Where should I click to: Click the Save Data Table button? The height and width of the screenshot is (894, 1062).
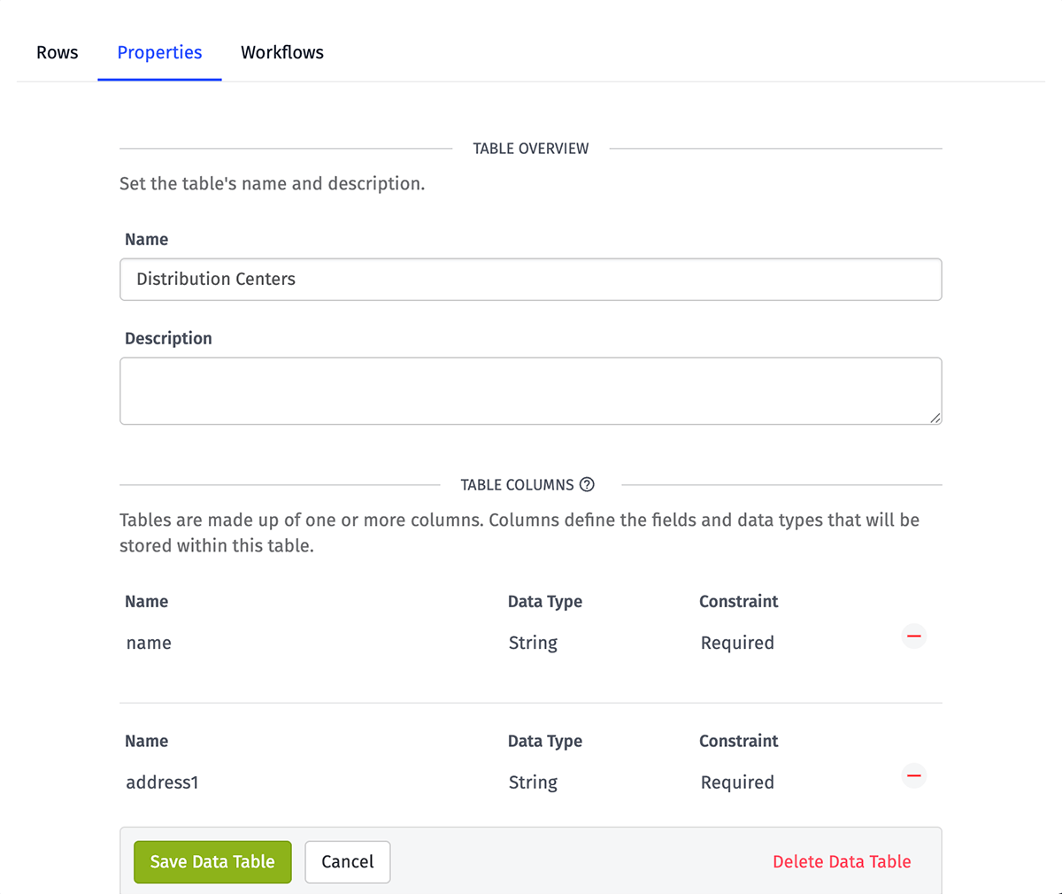point(212,861)
